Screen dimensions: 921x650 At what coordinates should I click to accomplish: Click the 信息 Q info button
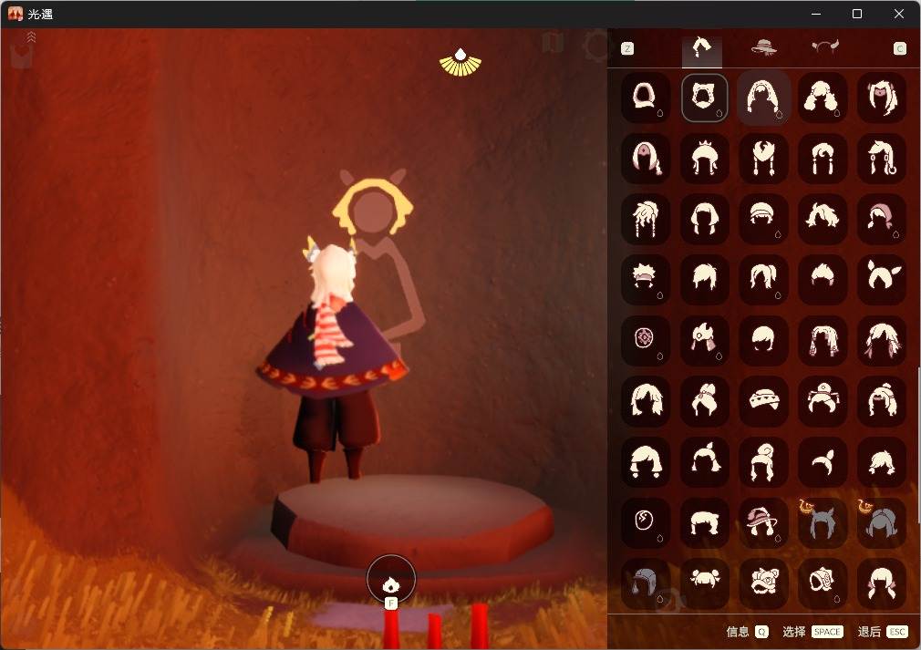747,632
